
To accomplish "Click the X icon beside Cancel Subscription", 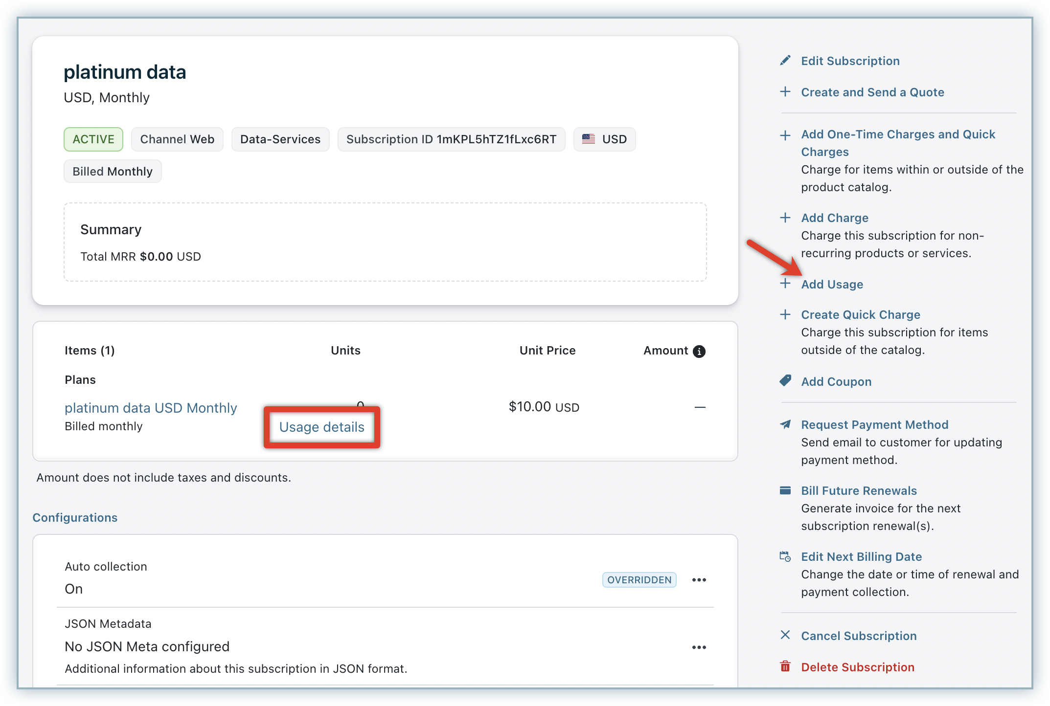I will (x=785, y=635).
